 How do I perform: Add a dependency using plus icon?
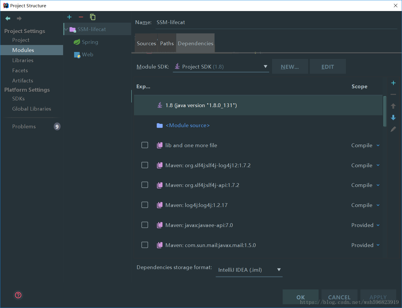pyautogui.click(x=393, y=83)
